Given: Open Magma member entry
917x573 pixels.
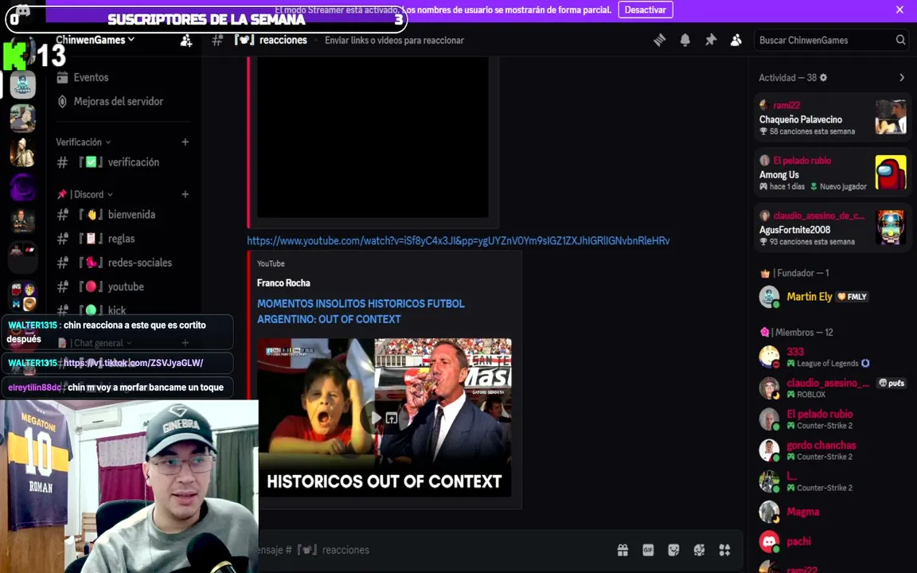Looking at the screenshot, I should coord(832,512).
